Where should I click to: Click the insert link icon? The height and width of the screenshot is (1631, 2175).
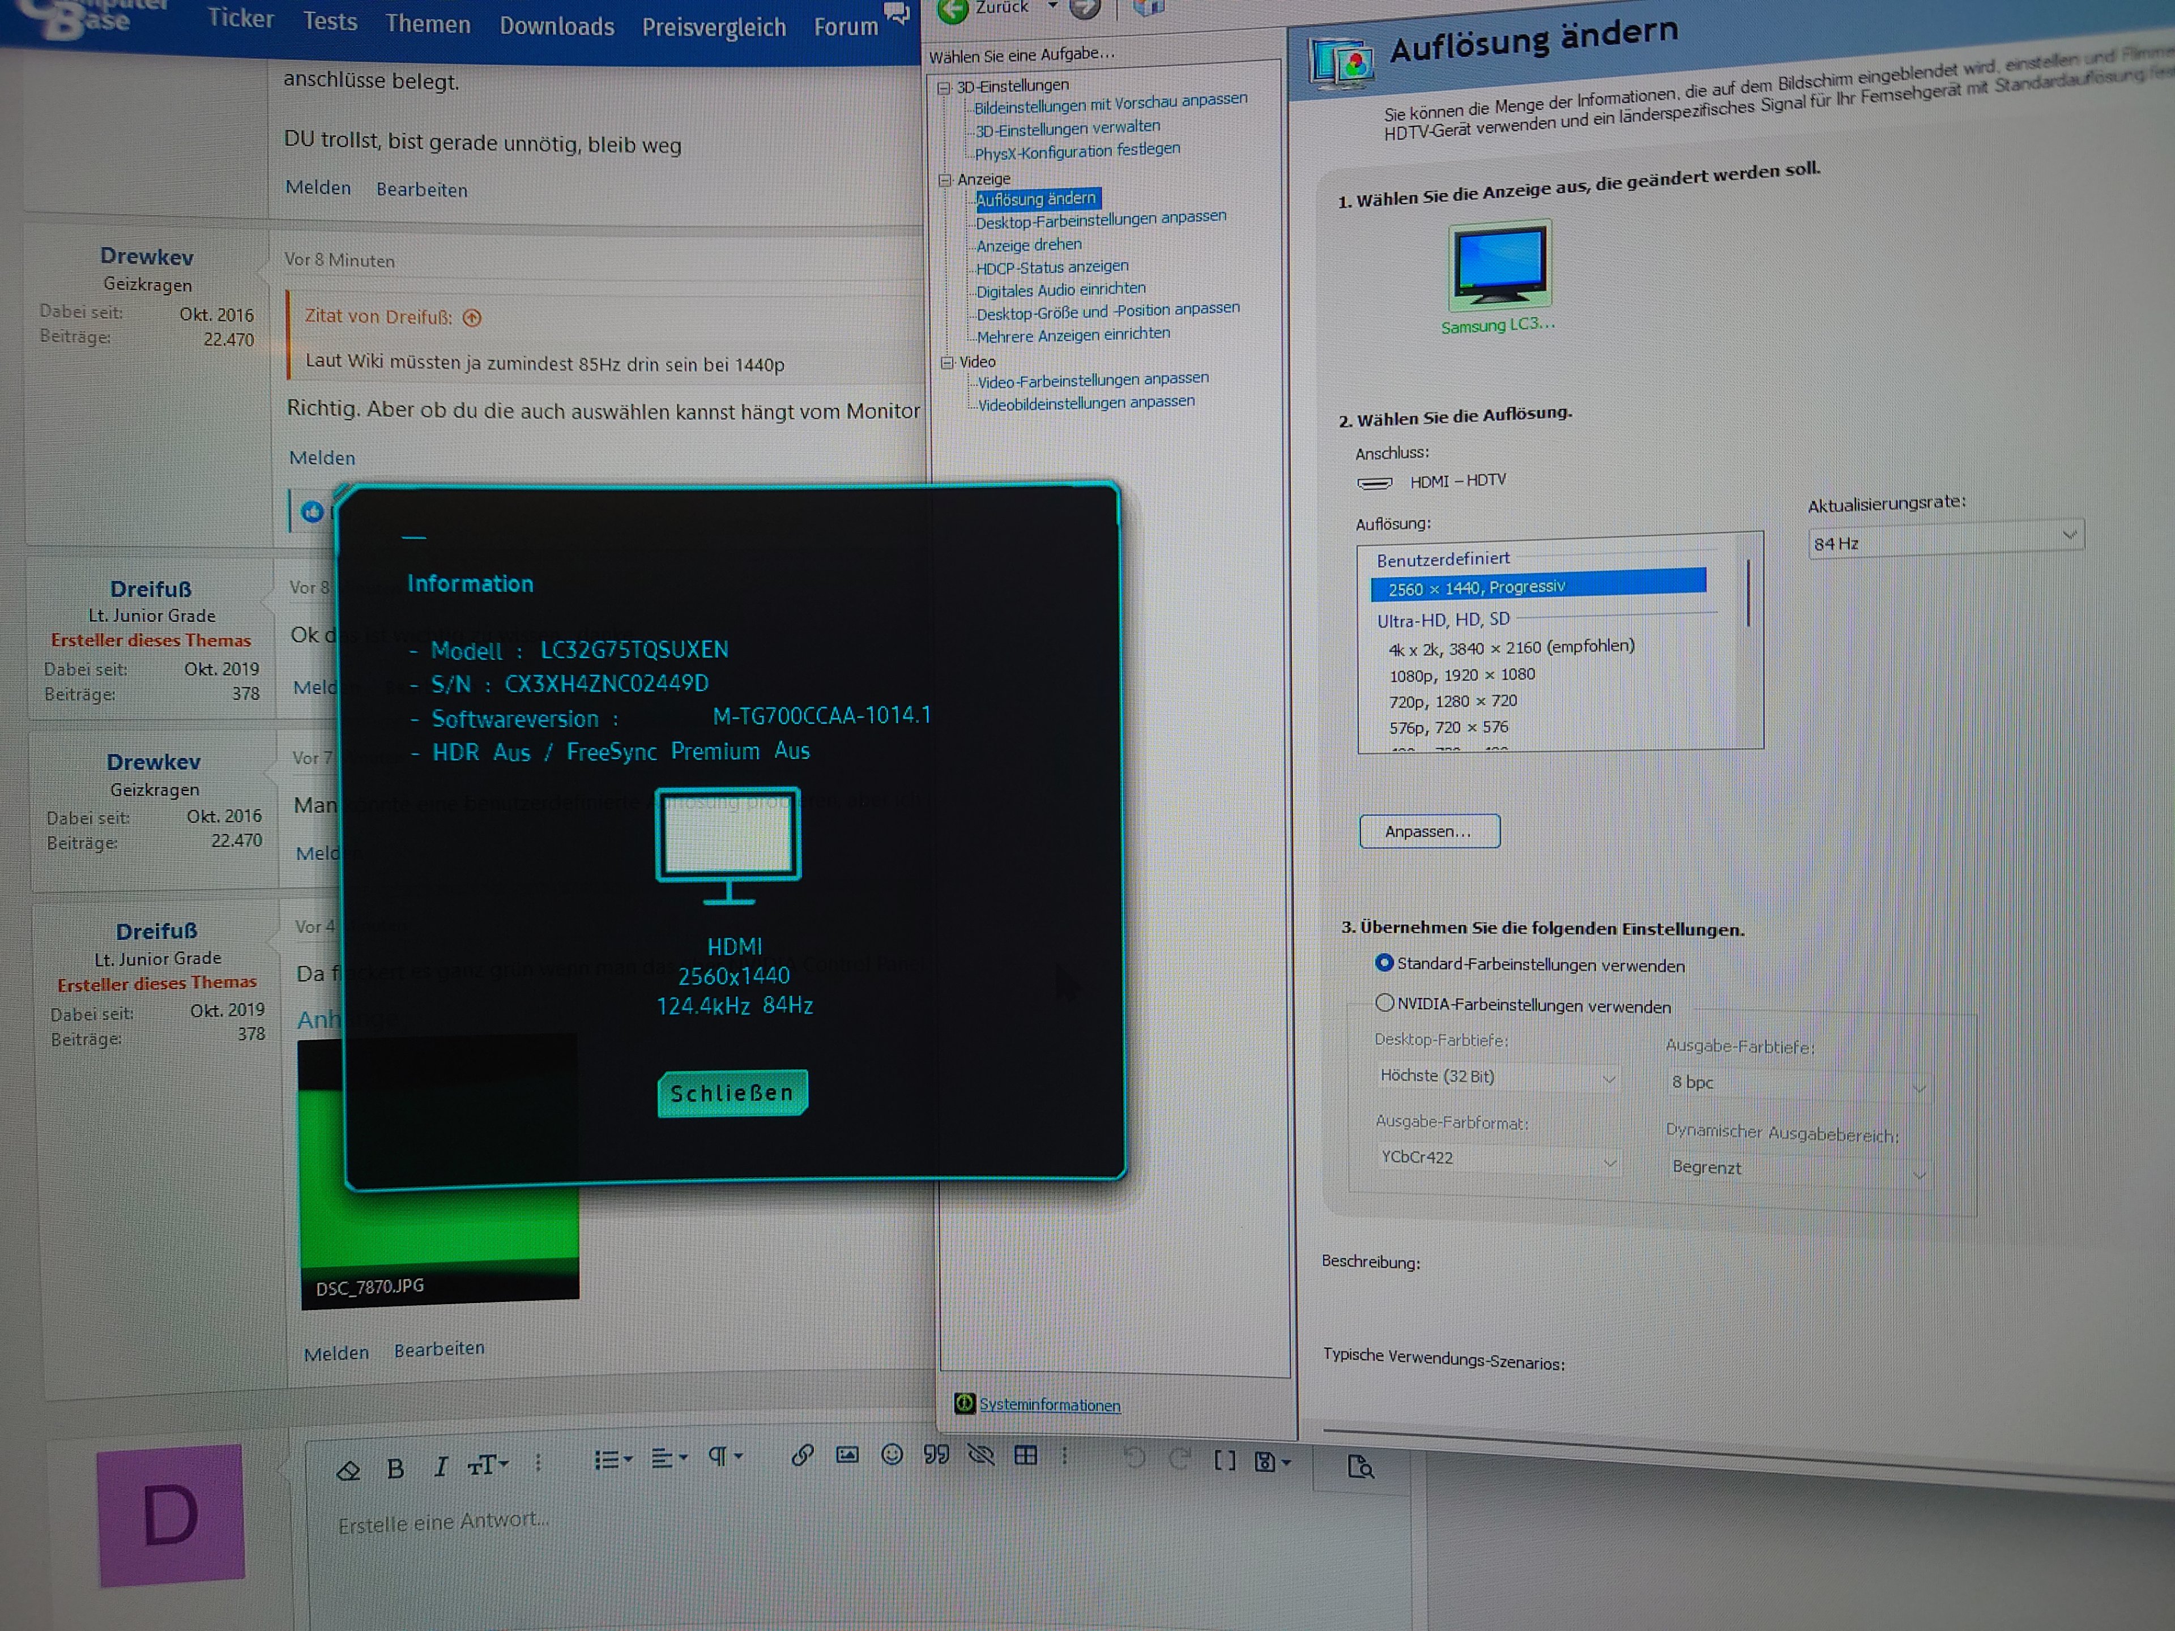pos(803,1455)
